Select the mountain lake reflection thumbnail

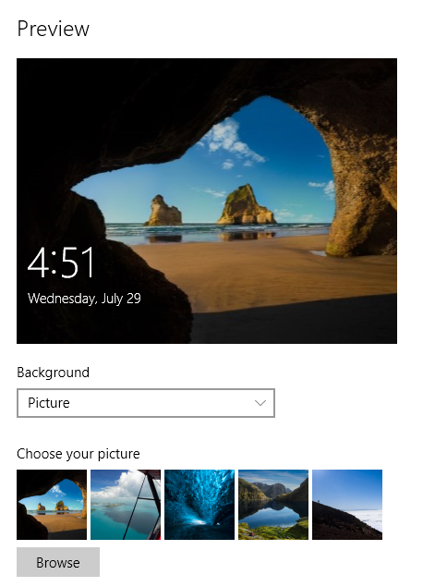point(273,505)
